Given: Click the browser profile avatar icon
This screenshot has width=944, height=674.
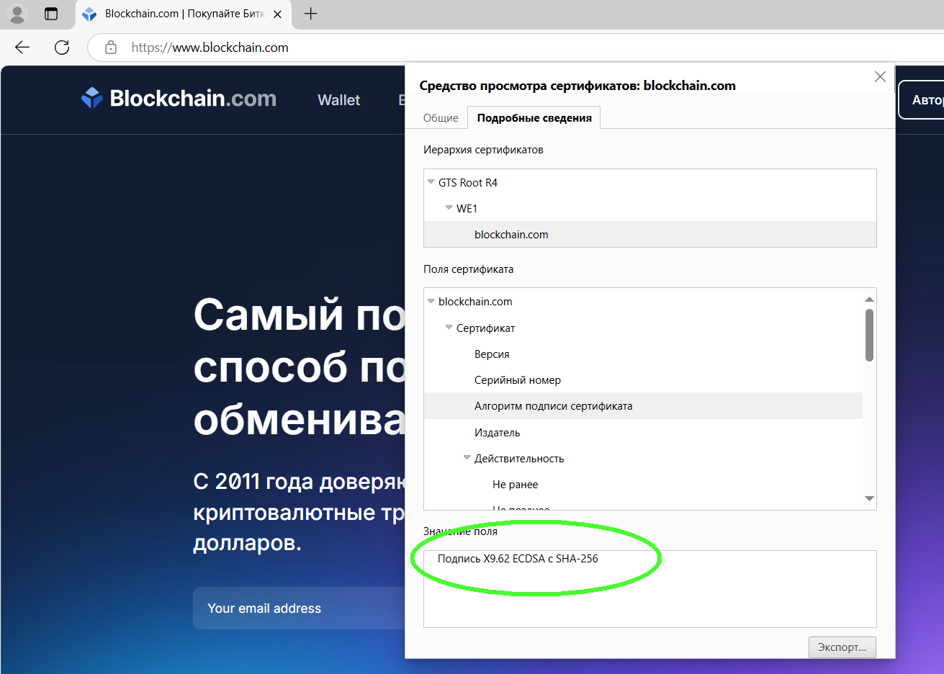Looking at the screenshot, I should [17, 14].
